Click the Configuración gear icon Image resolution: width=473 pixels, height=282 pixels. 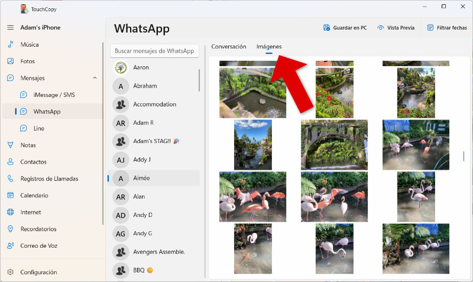click(x=10, y=272)
